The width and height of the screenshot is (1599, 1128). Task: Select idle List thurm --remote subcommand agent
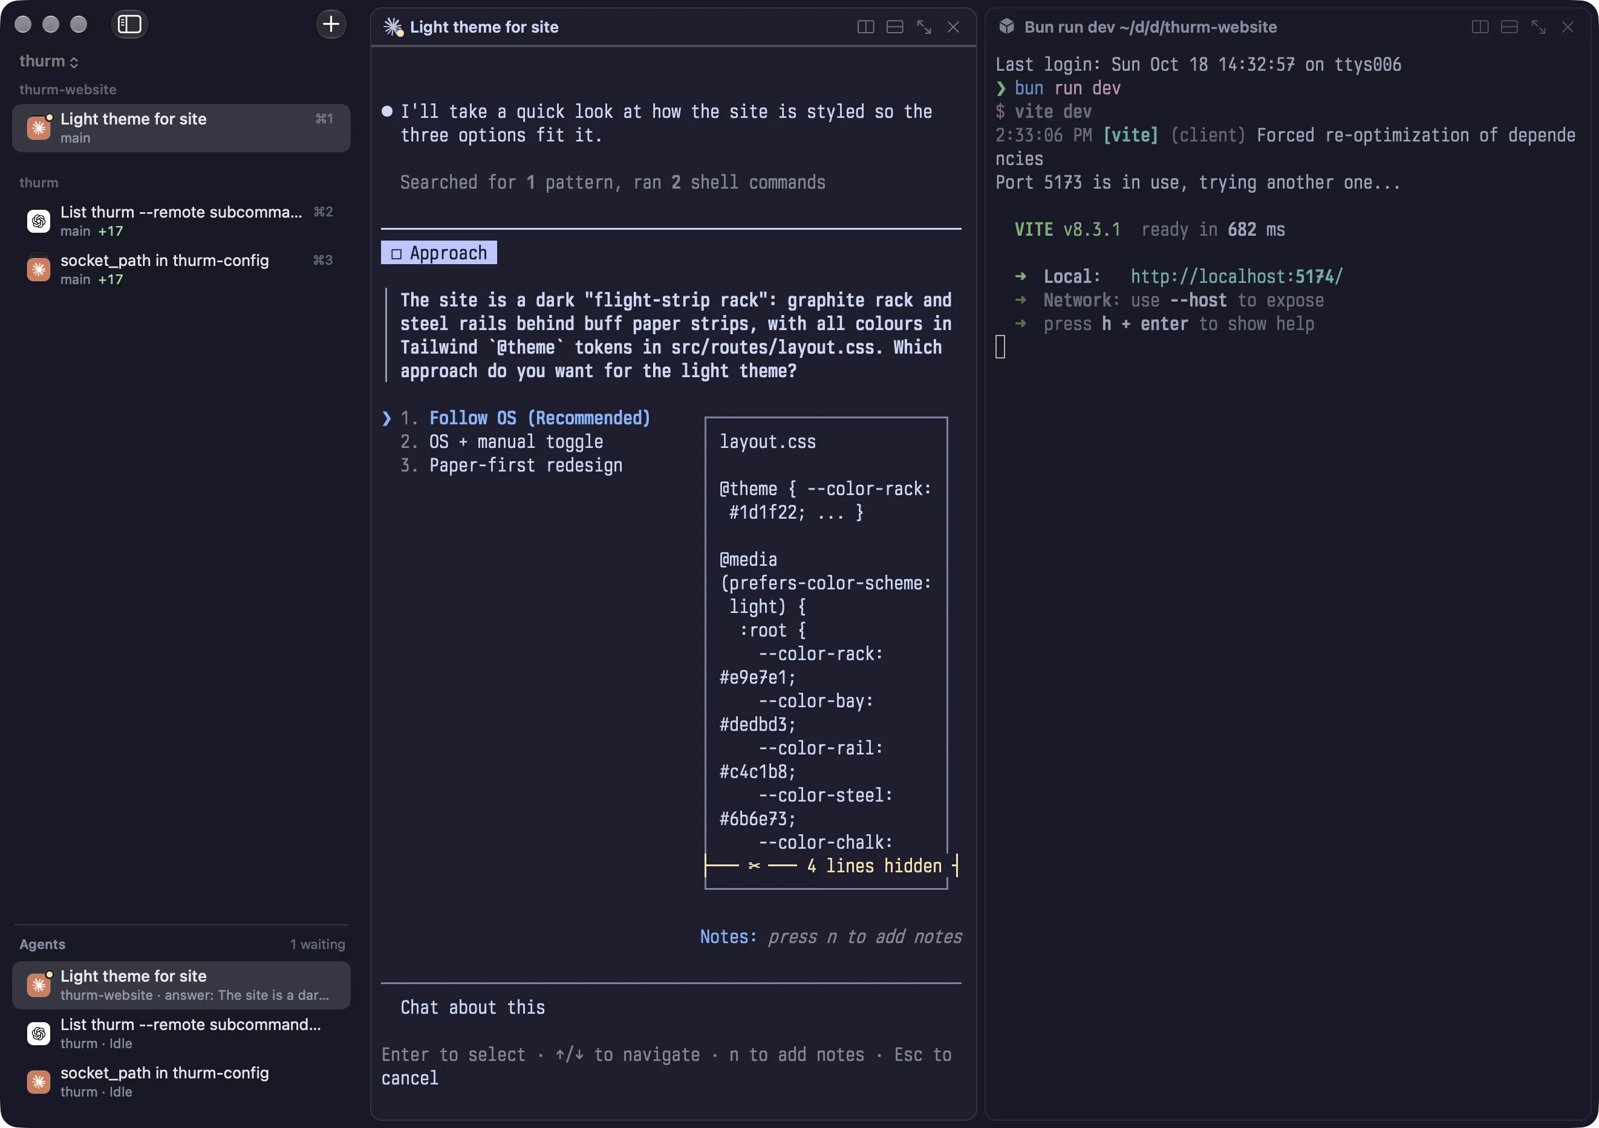(x=181, y=1033)
